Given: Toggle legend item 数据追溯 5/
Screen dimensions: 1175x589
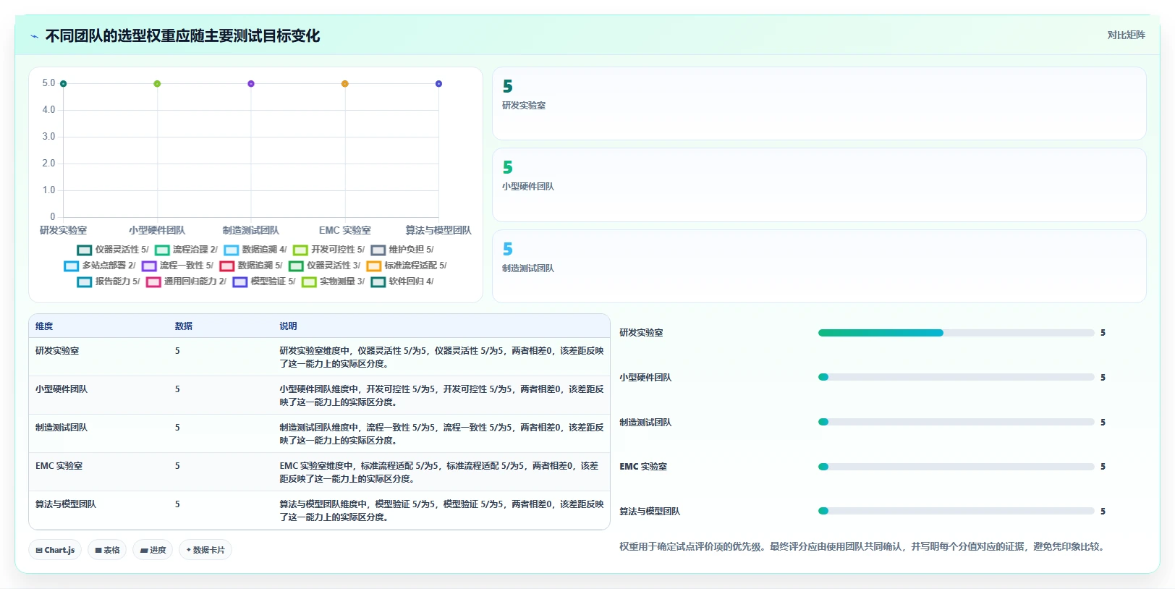Looking at the screenshot, I should (x=251, y=266).
